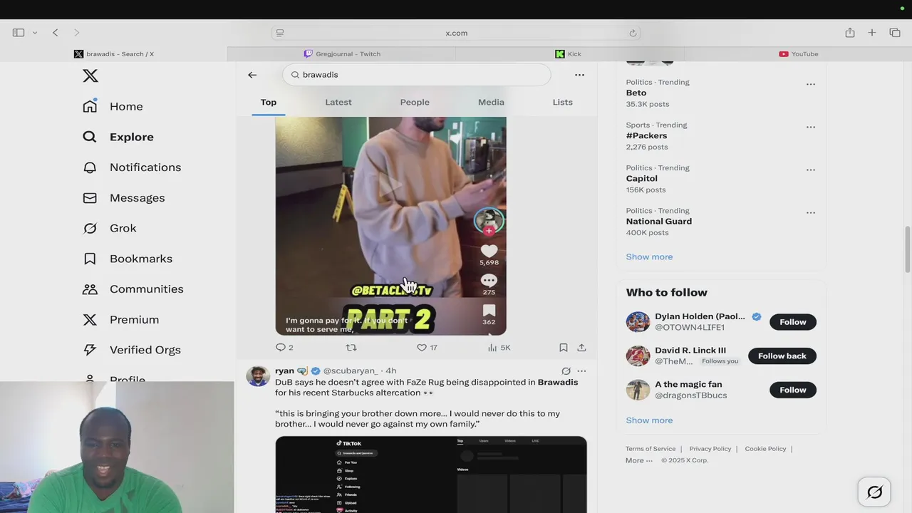912x513 pixels.
Task: Switch to the YouTube tab
Action: pyautogui.click(x=798, y=54)
